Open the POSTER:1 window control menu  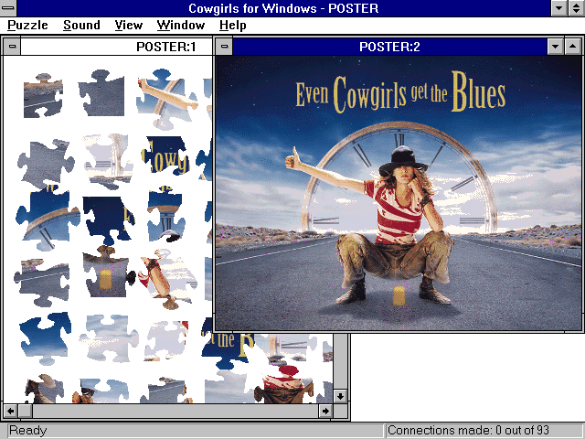tap(12, 47)
